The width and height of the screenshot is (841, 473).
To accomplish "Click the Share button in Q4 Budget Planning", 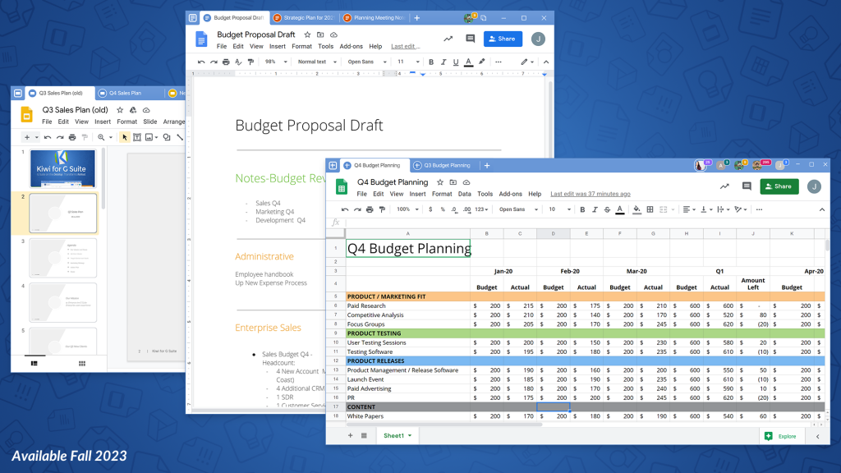I will [779, 186].
